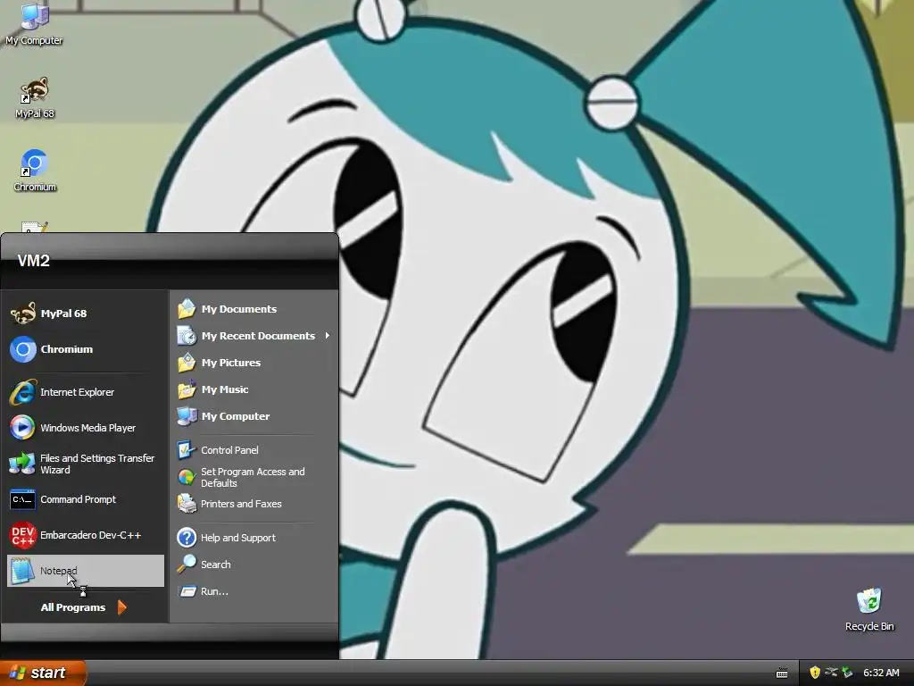Screen dimensions: 914x686
Task: Launch Chromium from the Start menu
Action: click(85, 349)
